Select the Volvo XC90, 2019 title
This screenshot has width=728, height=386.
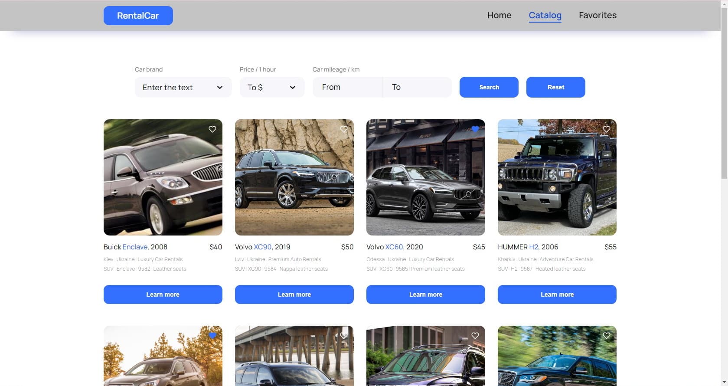[x=263, y=247]
